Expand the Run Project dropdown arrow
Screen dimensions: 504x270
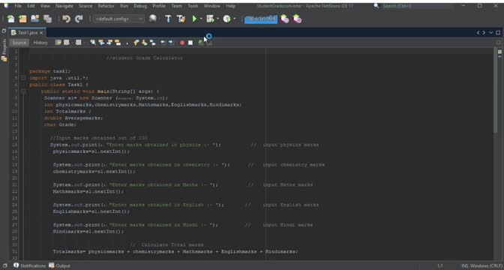click(x=201, y=19)
